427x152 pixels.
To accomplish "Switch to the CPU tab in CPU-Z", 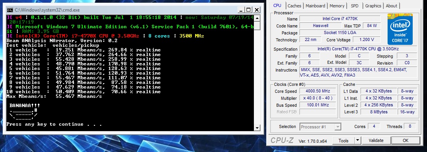I will [277, 6].
